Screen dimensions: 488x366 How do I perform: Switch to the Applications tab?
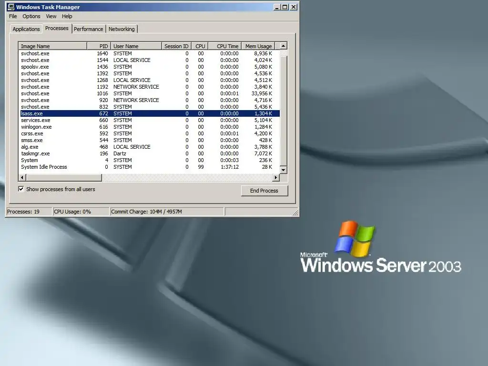pyautogui.click(x=26, y=29)
